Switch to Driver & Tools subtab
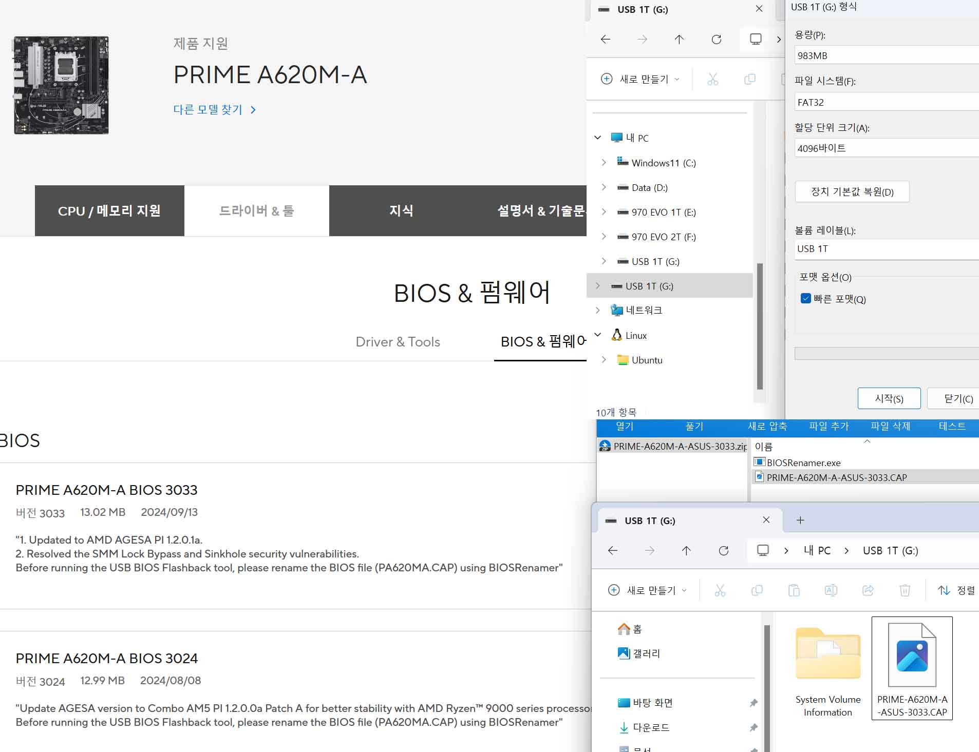Image resolution: width=979 pixels, height=752 pixels. click(x=398, y=342)
